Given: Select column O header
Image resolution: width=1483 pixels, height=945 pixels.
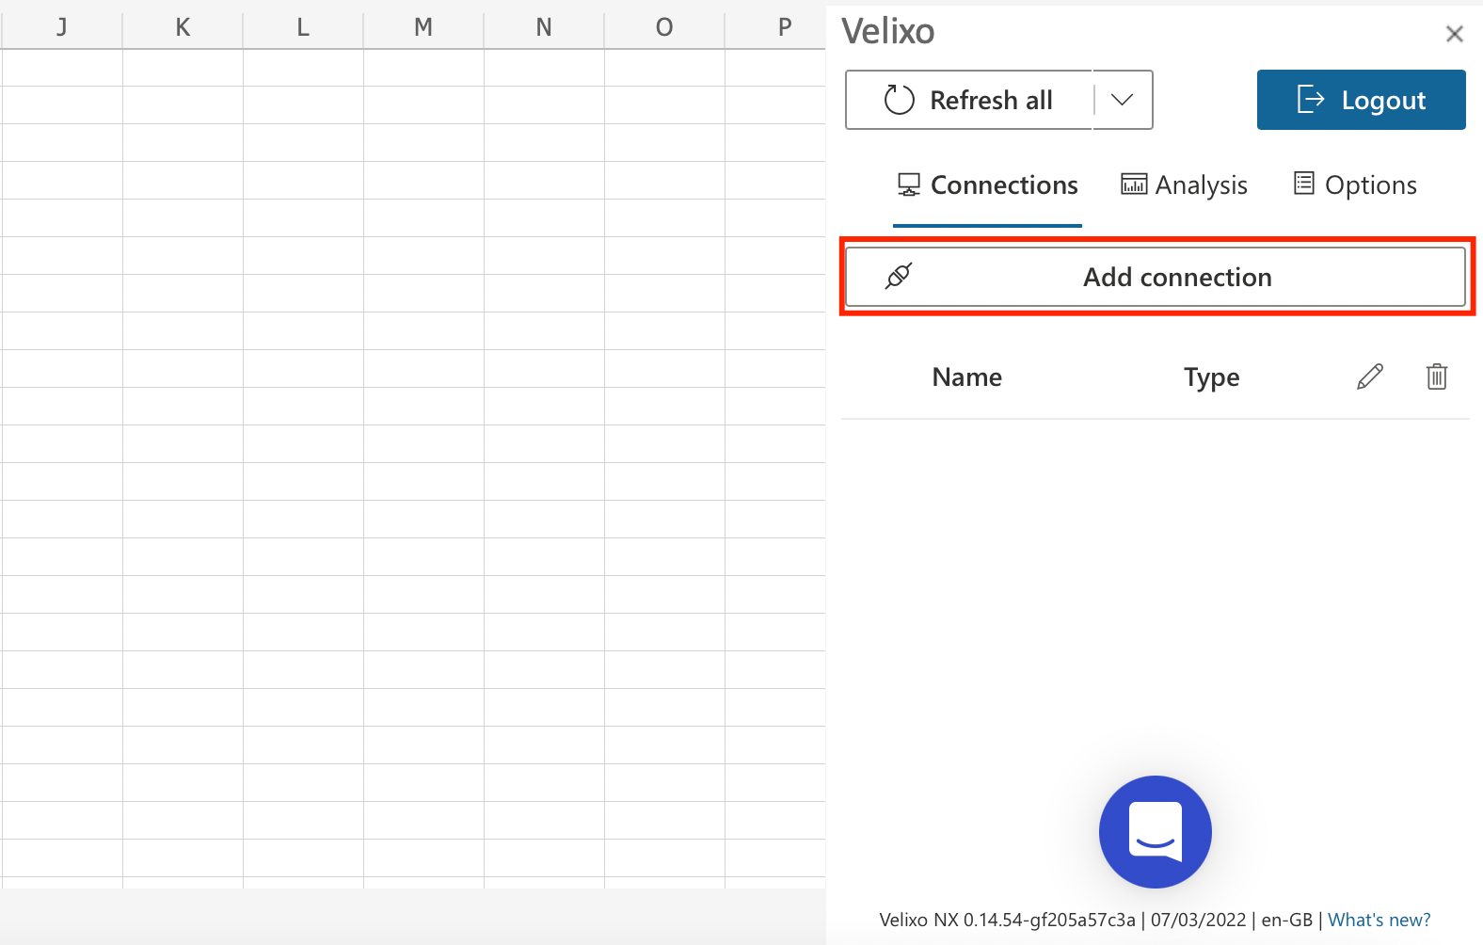Looking at the screenshot, I should tap(664, 26).
